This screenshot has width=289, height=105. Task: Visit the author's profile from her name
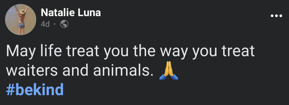(x=71, y=13)
